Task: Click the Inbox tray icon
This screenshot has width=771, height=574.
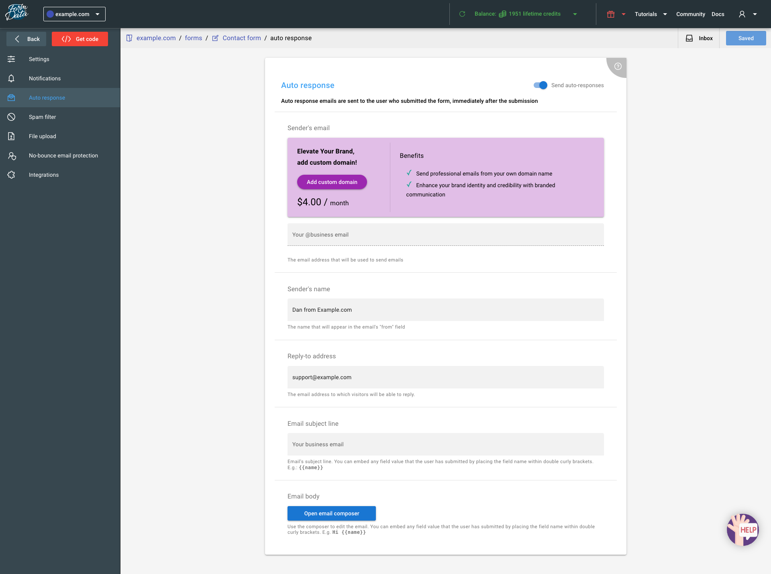Action: click(x=689, y=38)
